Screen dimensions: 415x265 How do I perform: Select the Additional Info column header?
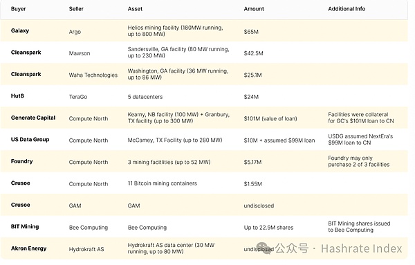pos(347,9)
